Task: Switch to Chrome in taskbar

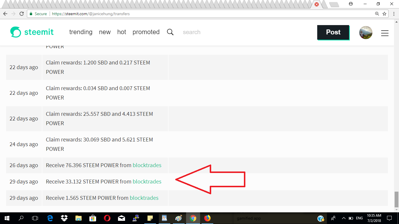Action: tap(193, 218)
